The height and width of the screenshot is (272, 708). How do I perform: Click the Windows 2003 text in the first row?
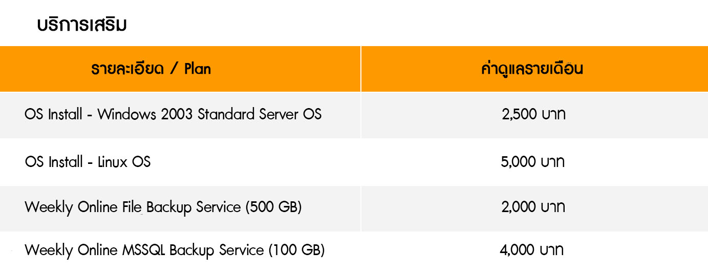(145, 114)
